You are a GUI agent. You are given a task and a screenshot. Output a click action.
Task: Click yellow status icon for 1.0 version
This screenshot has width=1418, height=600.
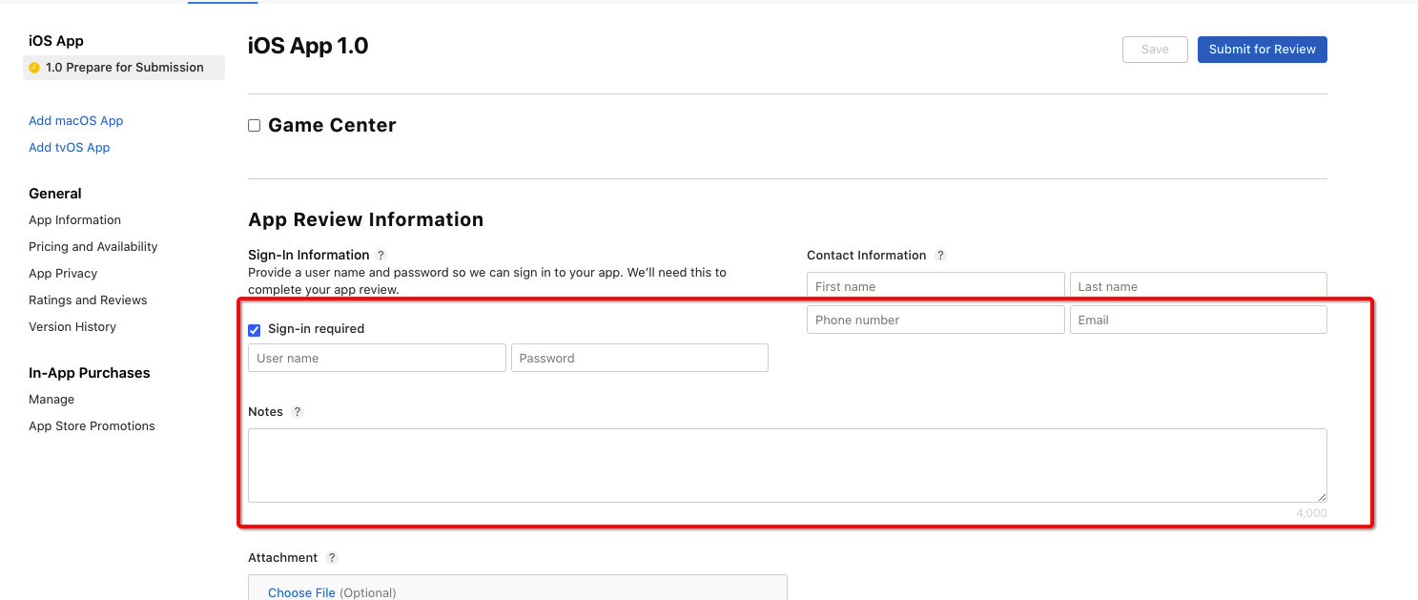(x=34, y=68)
